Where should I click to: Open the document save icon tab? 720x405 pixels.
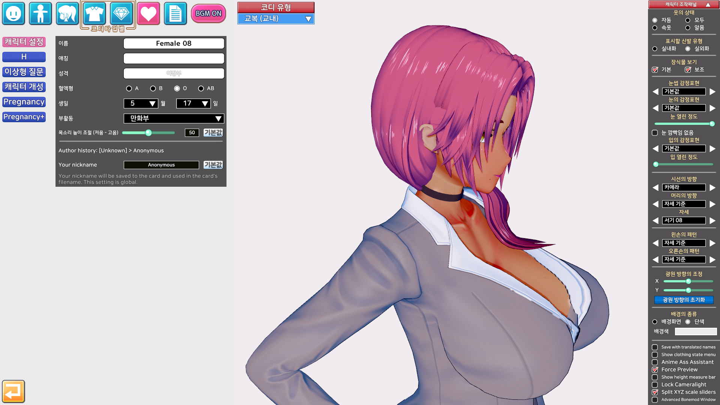(x=175, y=13)
